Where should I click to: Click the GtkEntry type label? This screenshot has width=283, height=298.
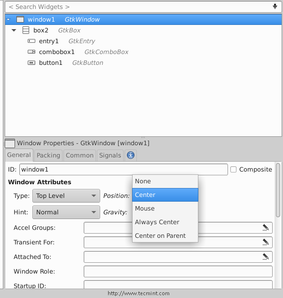pos(82,41)
